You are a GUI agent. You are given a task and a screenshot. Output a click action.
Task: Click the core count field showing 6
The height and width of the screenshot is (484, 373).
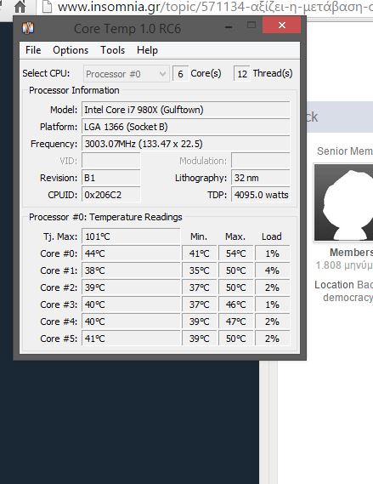click(x=180, y=74)
